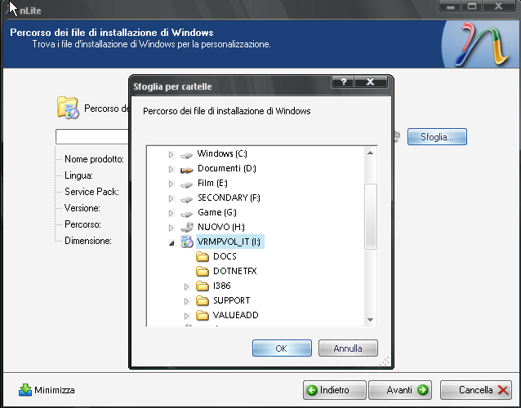Image resolution: width=521 pixels, height=408 pixels.
Task: Expand the Film (E:) drive node
Action: [x=171, y=184]
